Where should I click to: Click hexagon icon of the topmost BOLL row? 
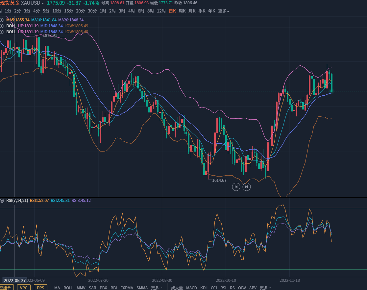point(2,26)
